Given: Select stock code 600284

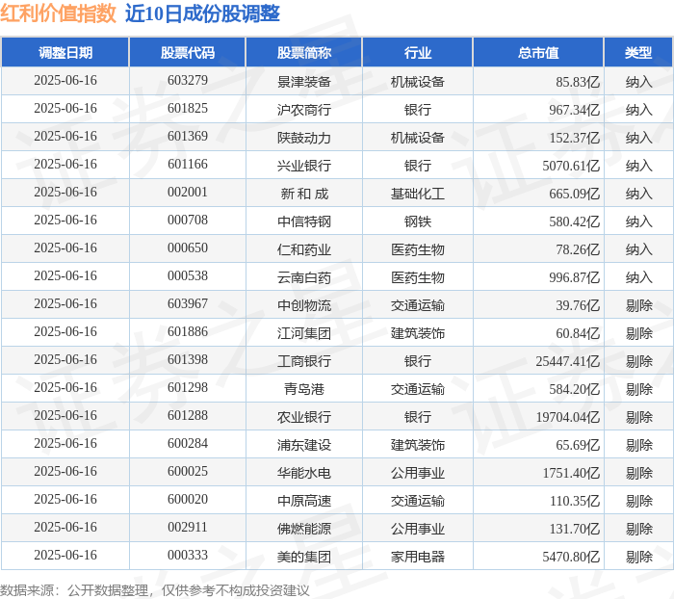Looking at the screenshot, I should click(x=188, y=444).
